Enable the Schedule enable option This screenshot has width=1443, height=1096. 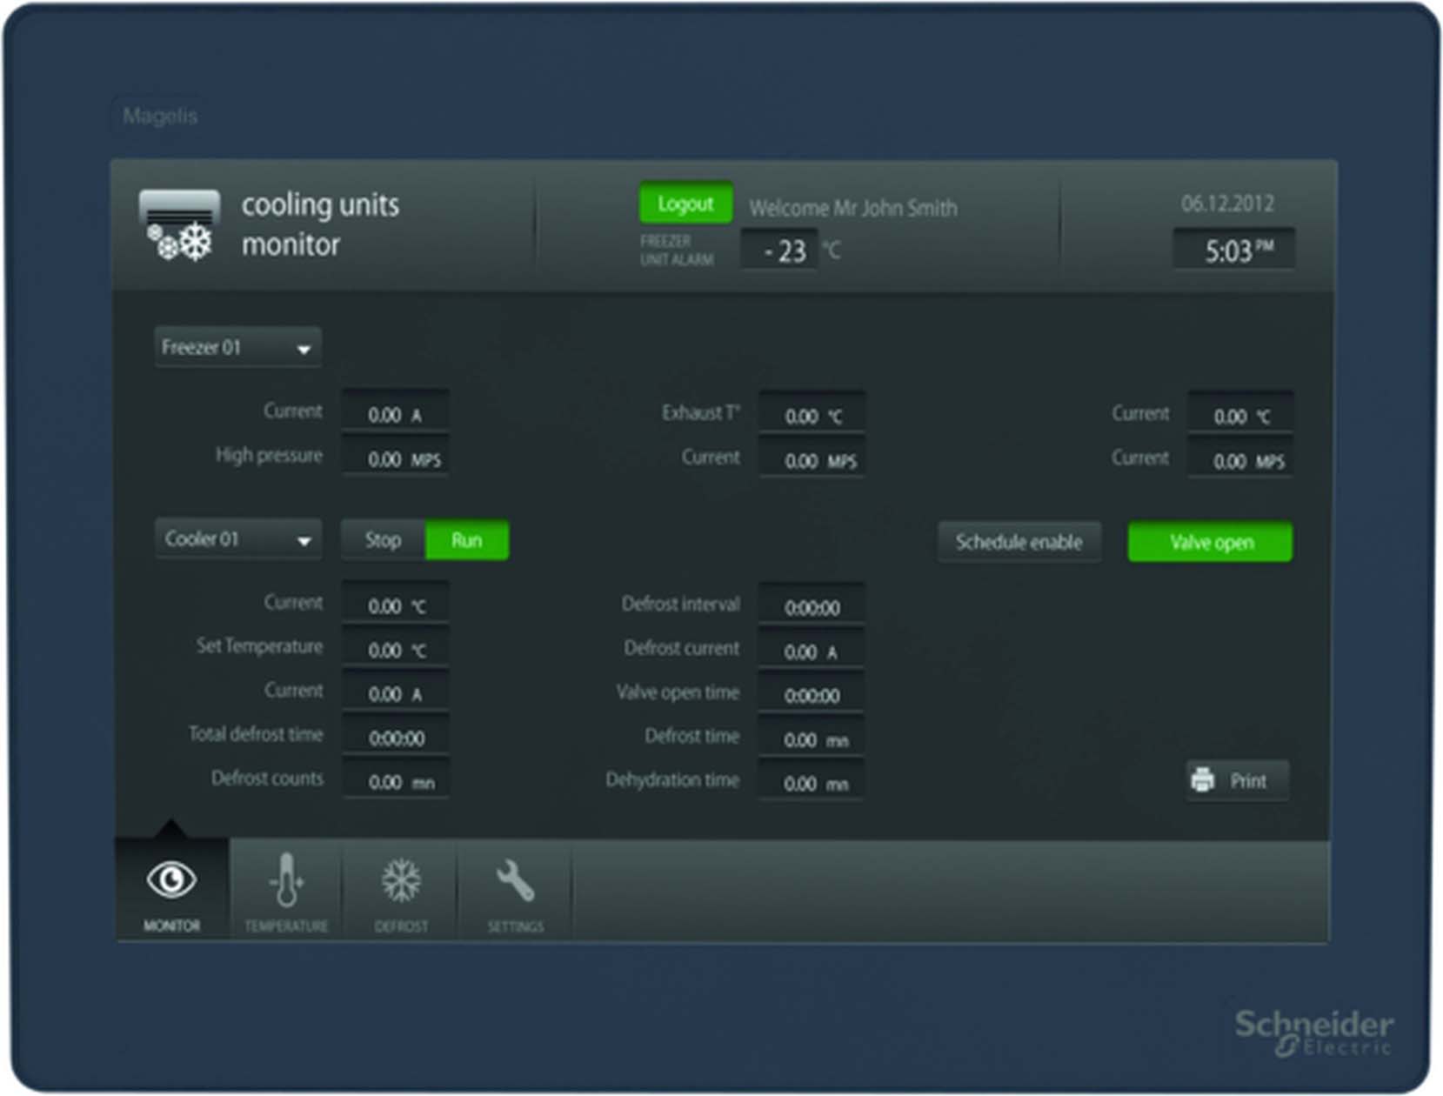click(x=1019, y=542)
